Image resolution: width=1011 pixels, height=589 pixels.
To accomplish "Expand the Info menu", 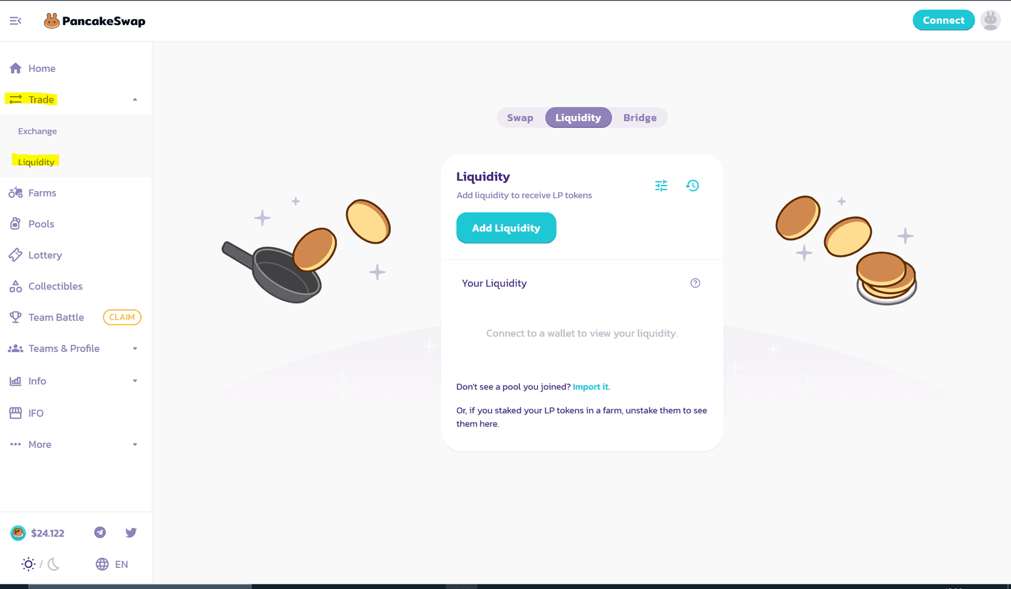I will (x=76, y=381).
